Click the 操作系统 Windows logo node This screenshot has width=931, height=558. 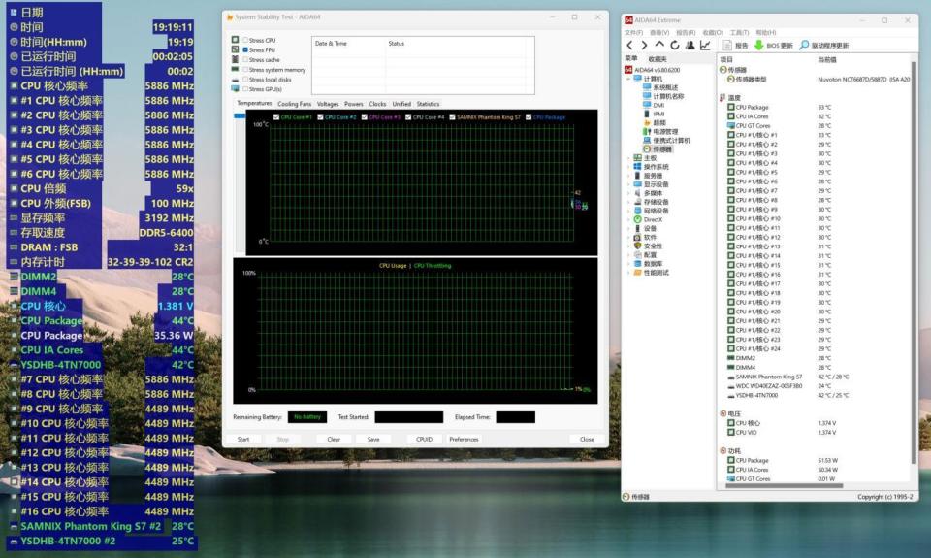pos(638,167)
